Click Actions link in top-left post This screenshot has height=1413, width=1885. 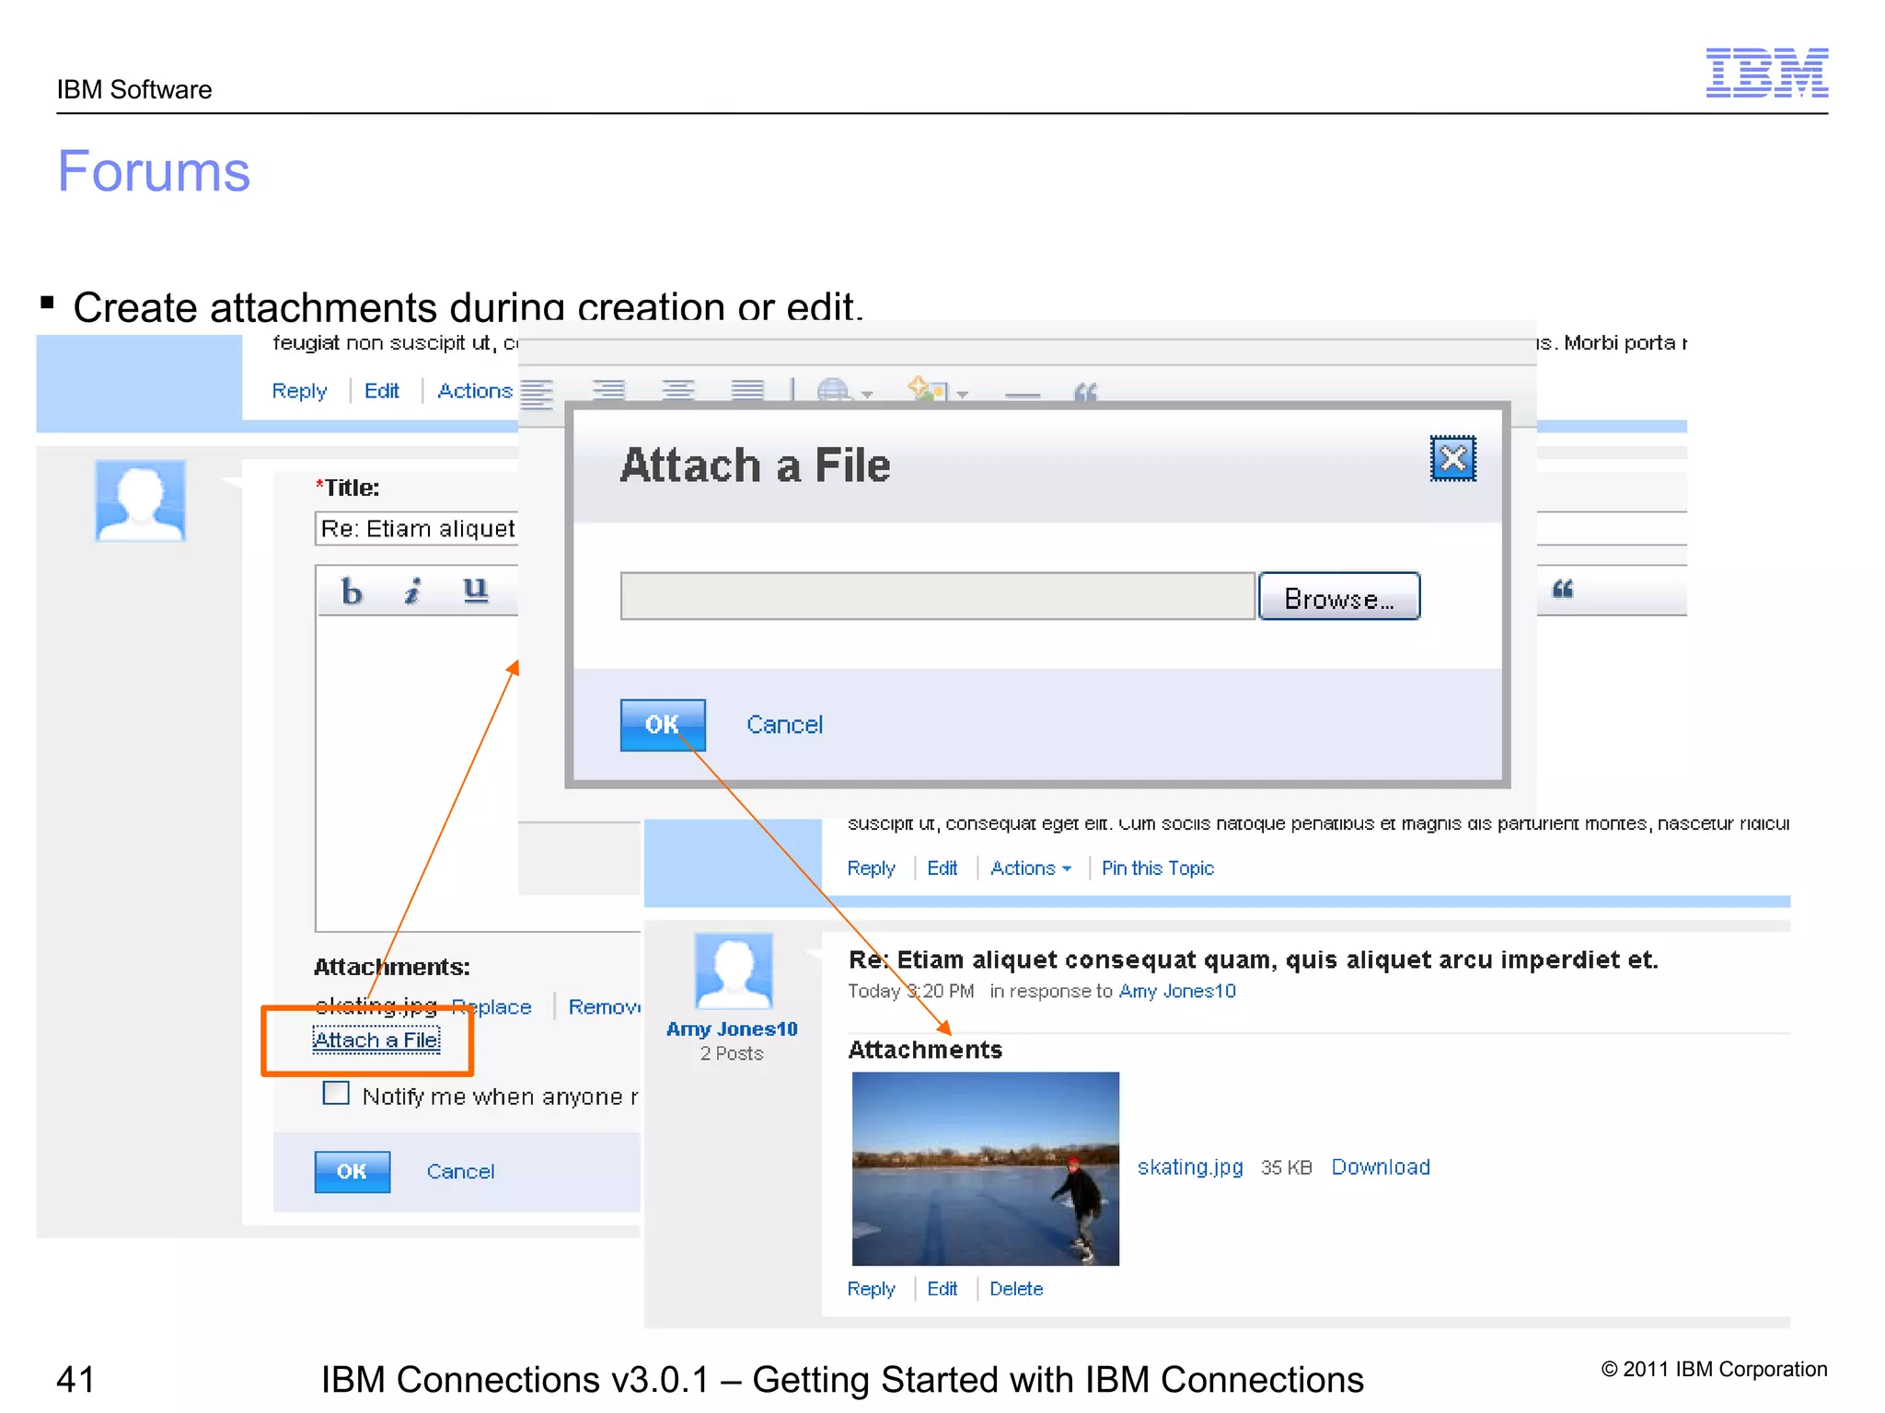[475, 392]
